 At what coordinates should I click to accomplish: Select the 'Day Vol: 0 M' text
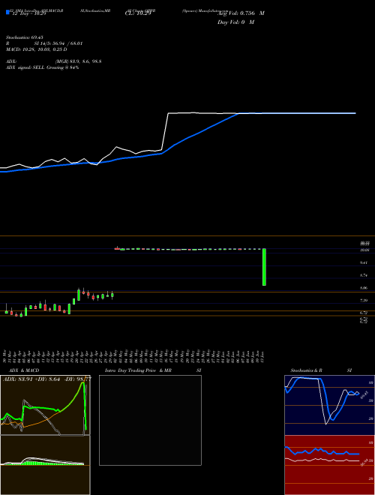[x=235, y=22]
